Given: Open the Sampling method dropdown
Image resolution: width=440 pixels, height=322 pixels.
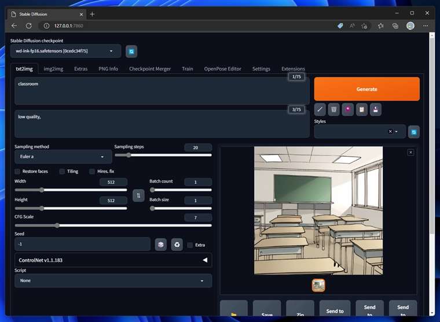Looking at the screenshot, I should (63, 157).
